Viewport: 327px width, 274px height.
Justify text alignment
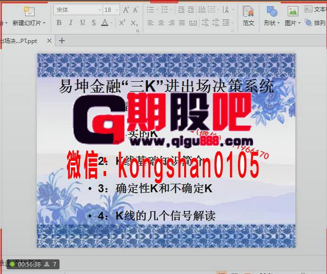(182, 23)
